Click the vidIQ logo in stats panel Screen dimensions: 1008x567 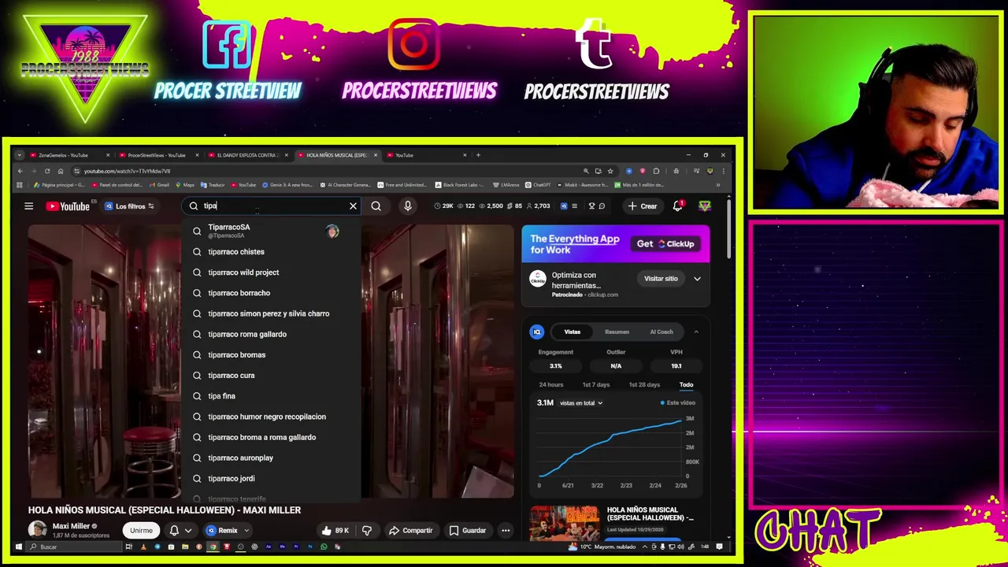click(x=537, y=332)
